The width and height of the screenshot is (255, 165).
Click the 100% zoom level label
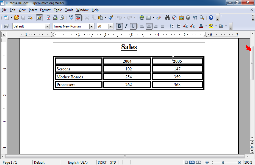click(x=248, y=163)
